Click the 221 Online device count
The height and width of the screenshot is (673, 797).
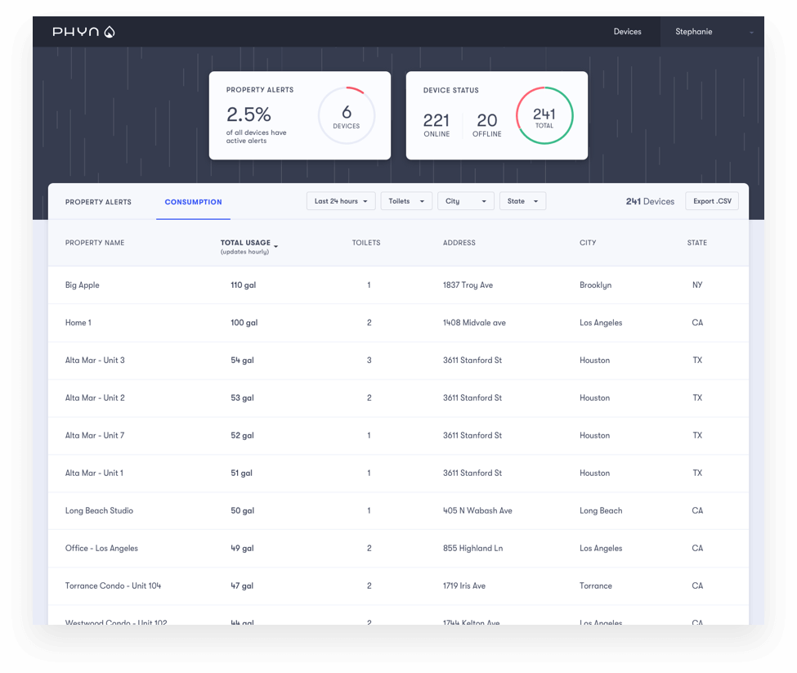coord(437,123)
